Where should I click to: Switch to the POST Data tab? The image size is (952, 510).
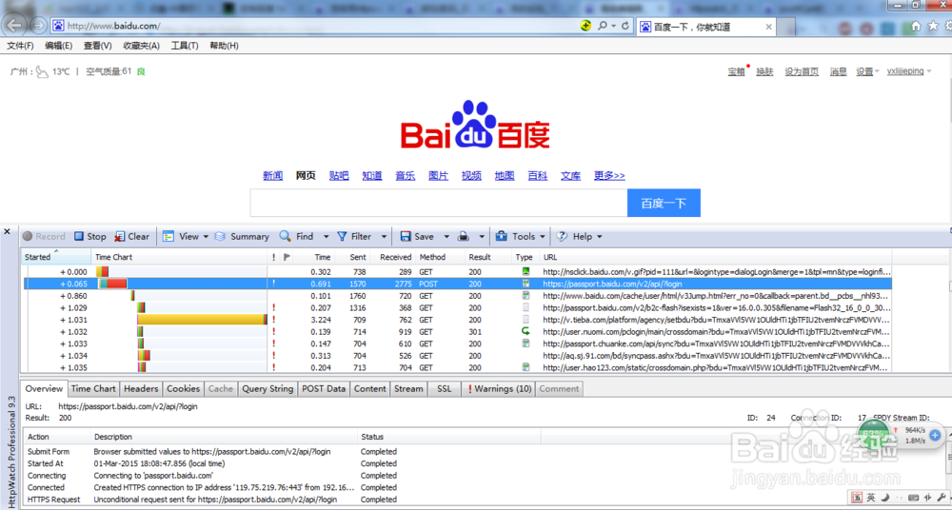point(324,388)
